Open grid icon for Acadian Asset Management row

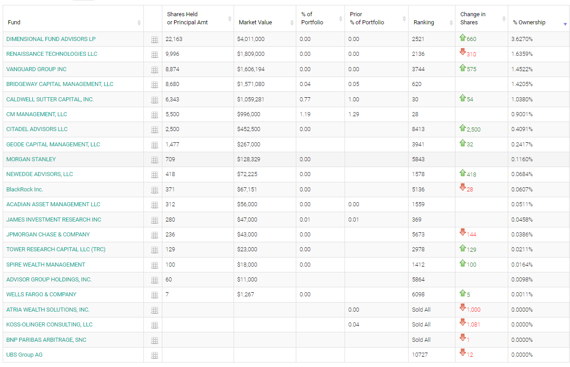pyautogui.click(x=155, y=205)
